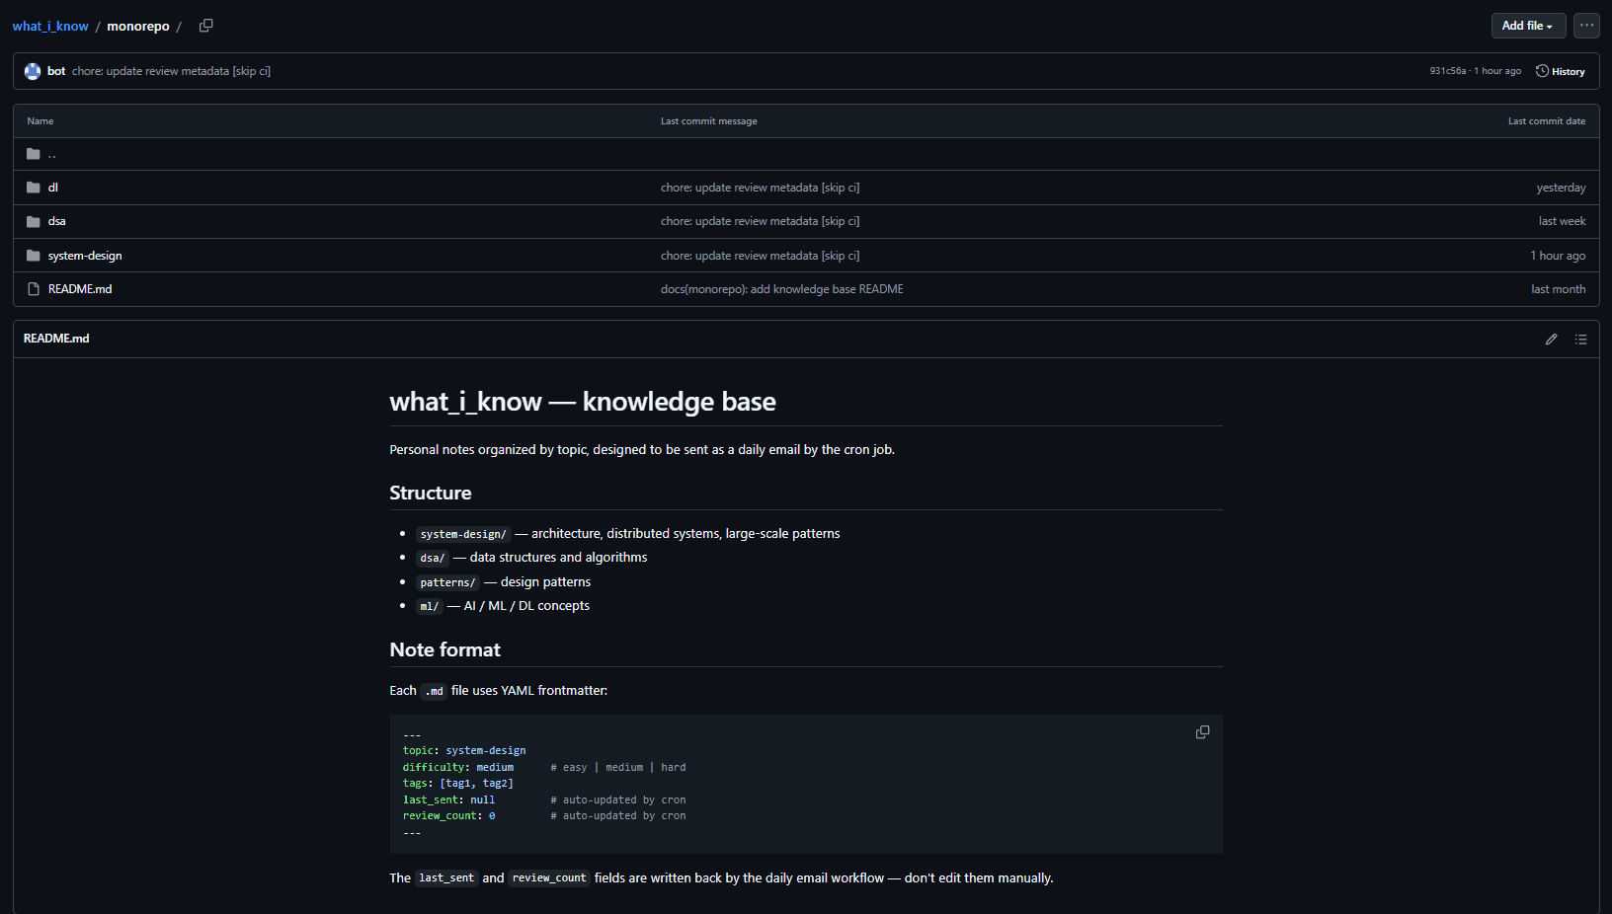Edit README with the pencil icon
The image size is (1612, 914).
click(x=1551, y=339)
